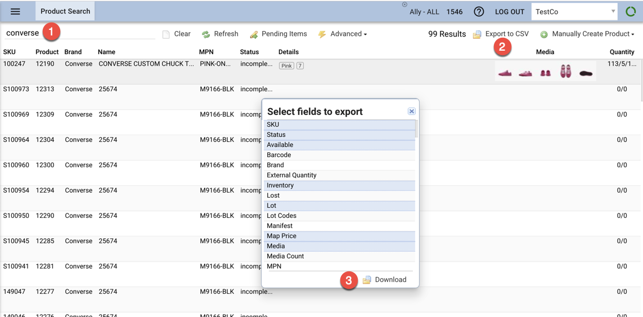
Task: Click the Pending Items pencil icon
Action: click(254, 34)
